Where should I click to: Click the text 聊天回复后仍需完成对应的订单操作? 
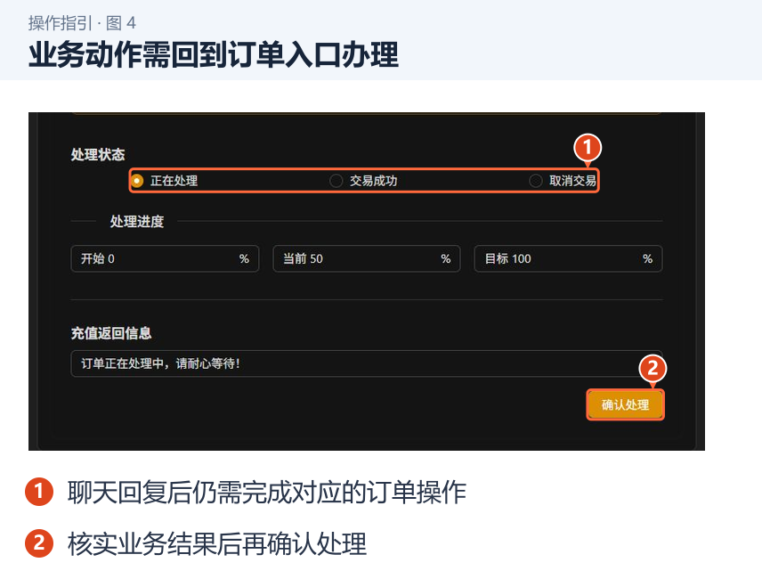pos(267,492)
